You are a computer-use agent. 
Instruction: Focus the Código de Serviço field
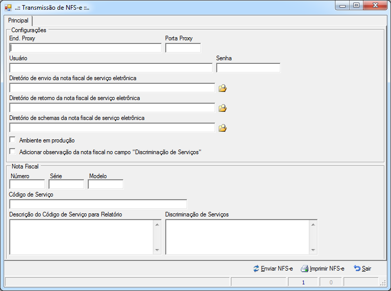pos(98,204)
